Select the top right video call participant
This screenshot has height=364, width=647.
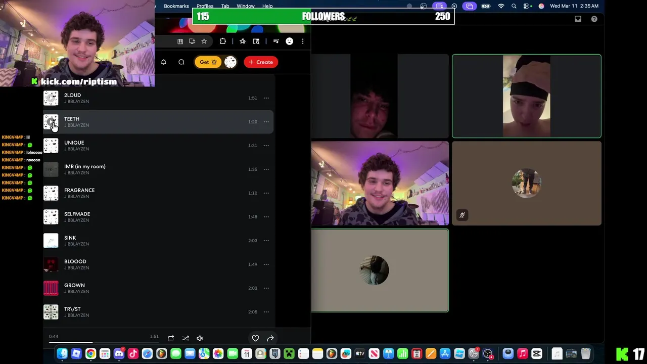click(527, 96)
